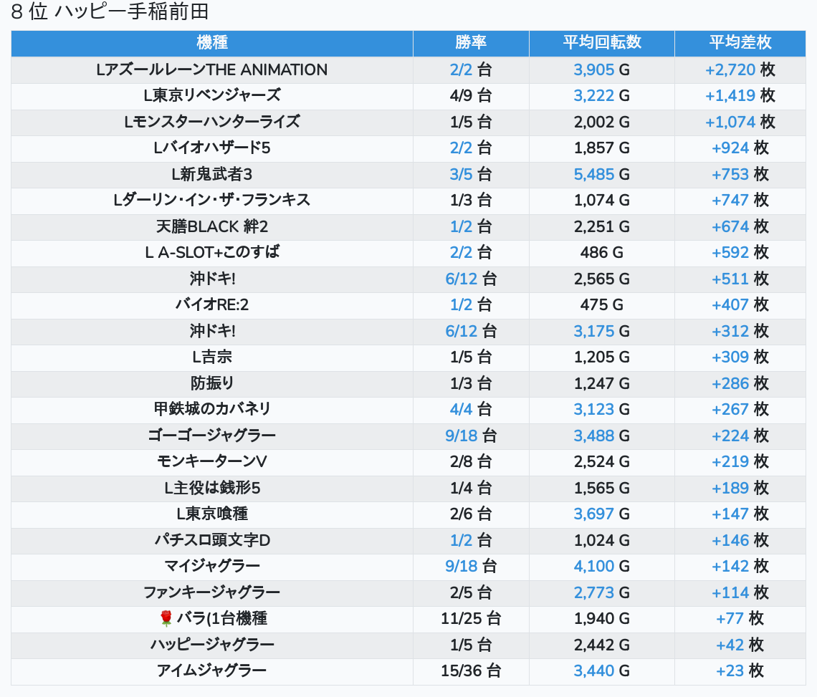The image size is (817, 697).
Task: Click the L東京リベンジャーズ row name
Action: 212,95
